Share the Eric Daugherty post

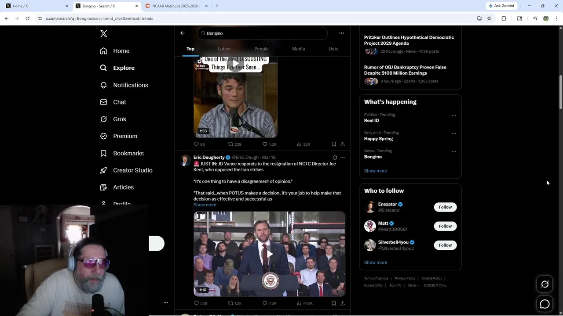(x=343, y=303)
